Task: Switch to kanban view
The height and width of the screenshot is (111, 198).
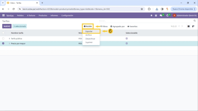Action: click(x=193, y=26)
